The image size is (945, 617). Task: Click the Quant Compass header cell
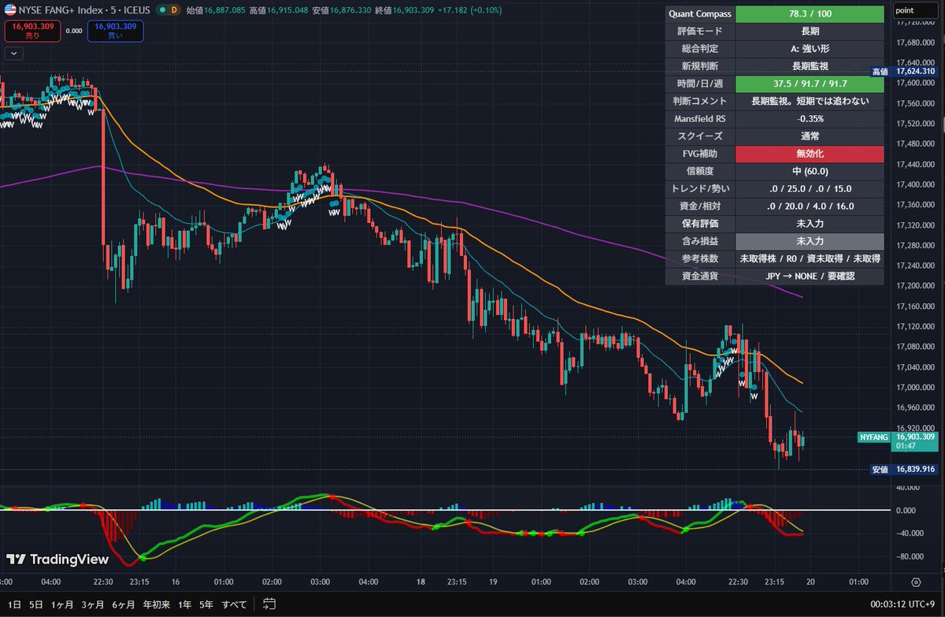coord(700,14)
